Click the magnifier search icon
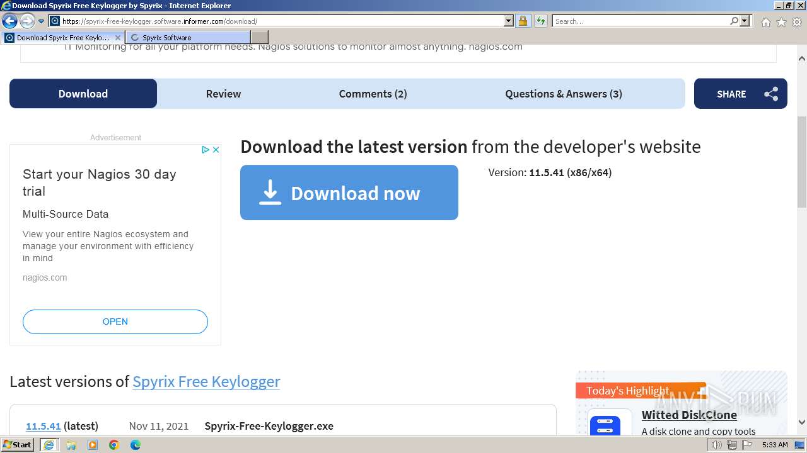 click(734, 21)
